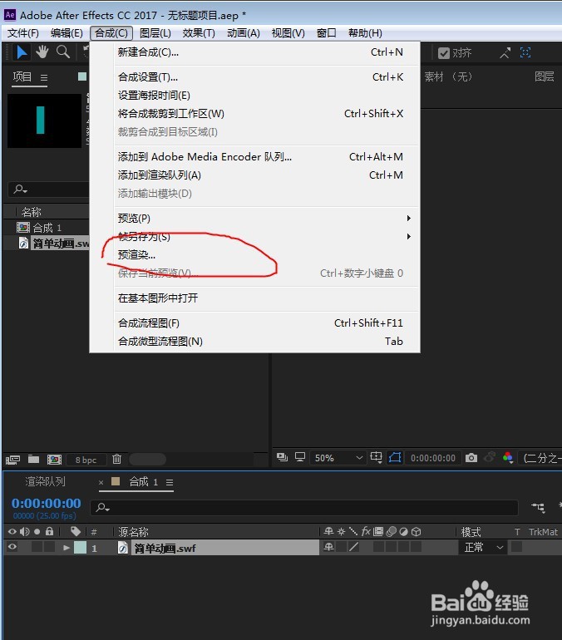Click the 8 bpc color depth button

pyautogui.click(x=86, y=460)
